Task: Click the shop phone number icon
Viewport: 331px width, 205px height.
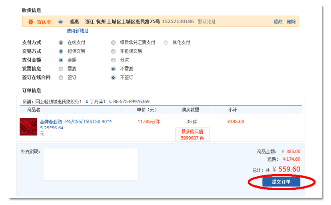Action: (x=110, y=102)
